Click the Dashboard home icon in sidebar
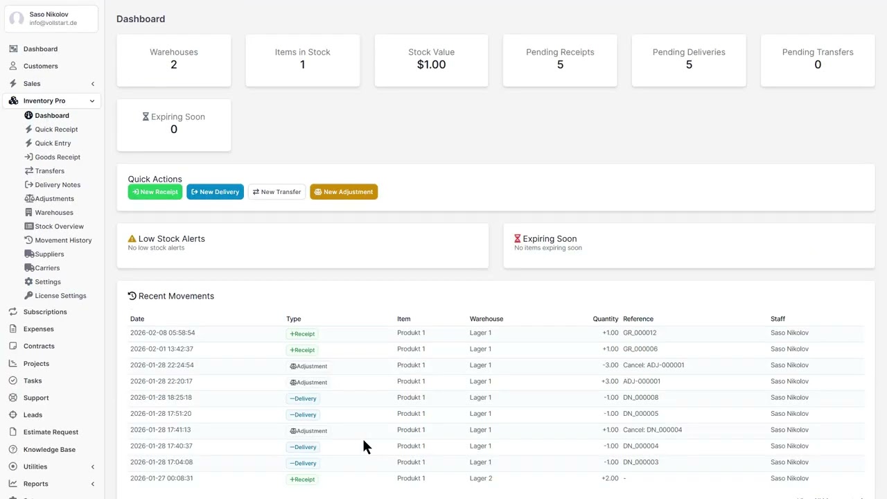887x499 pixels. [13, 49]
